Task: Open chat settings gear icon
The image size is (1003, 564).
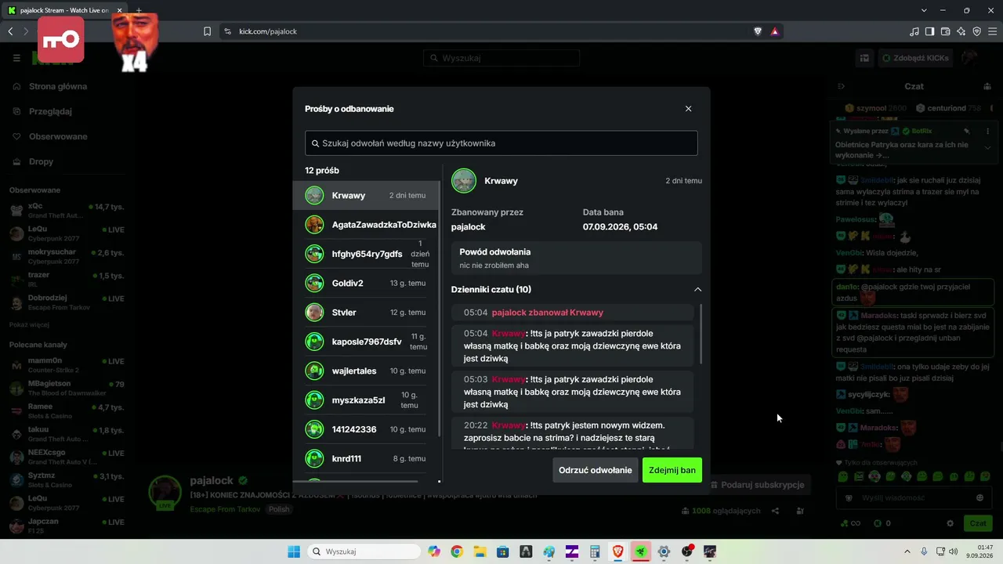Action: click(950, 523)
